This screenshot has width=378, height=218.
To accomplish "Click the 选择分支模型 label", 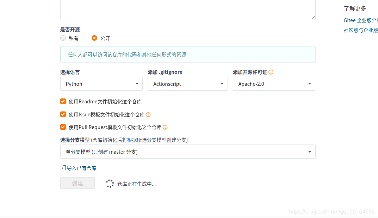I will click(75, 140).
